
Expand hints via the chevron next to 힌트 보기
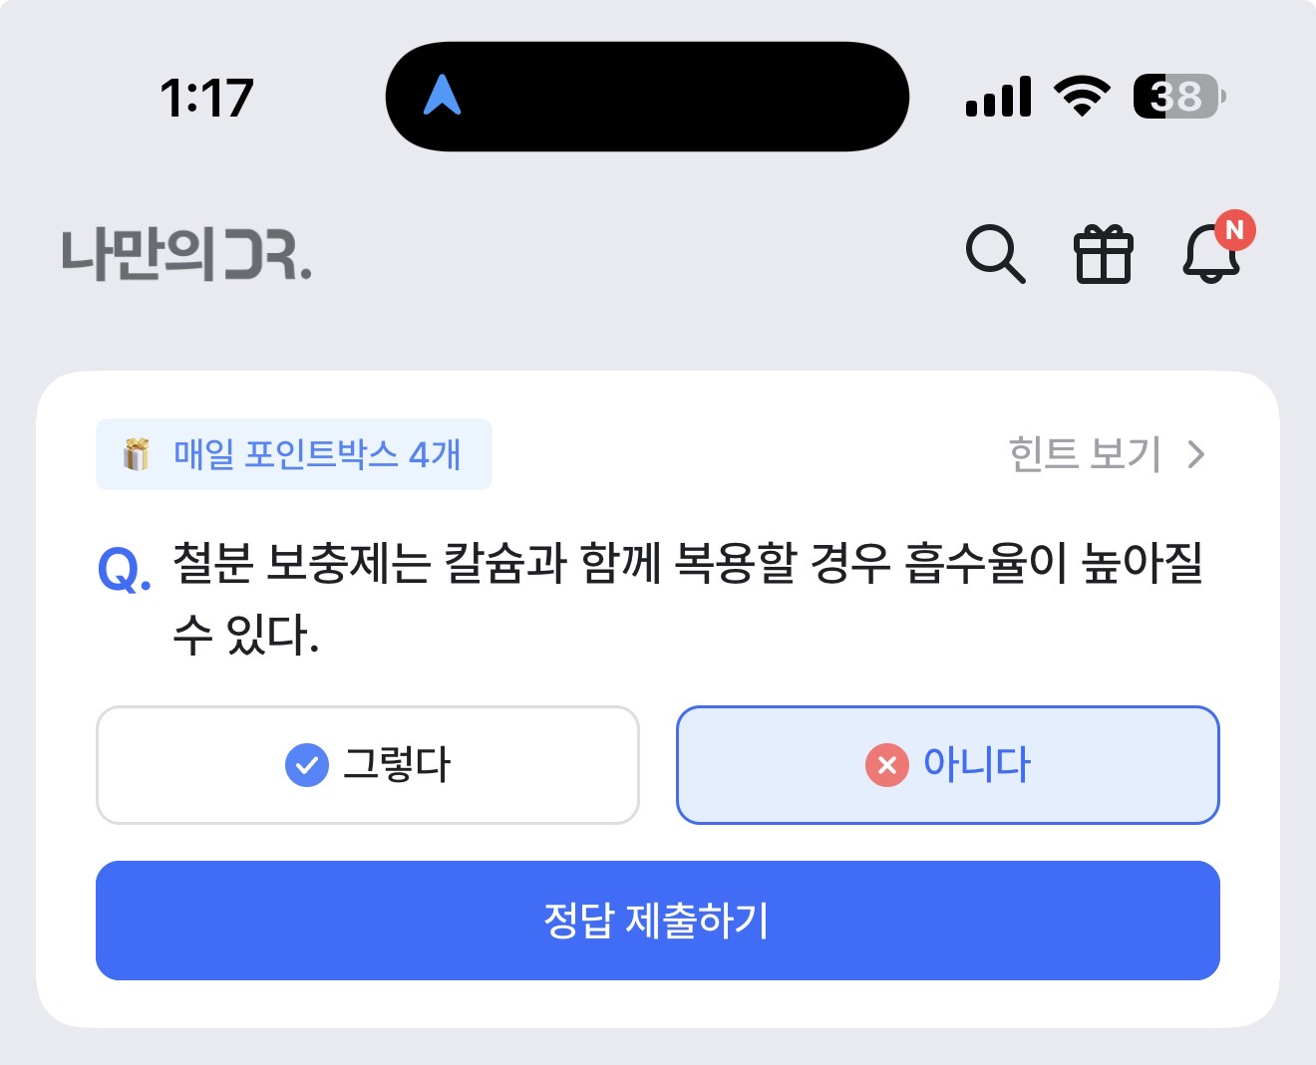[1196, 454]
